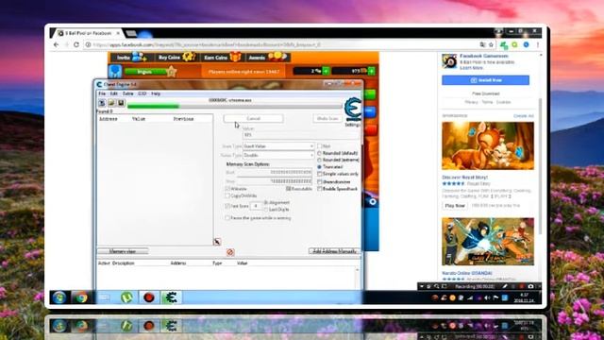Toggle the Not checkbox
604x340 pixels.
319,146
